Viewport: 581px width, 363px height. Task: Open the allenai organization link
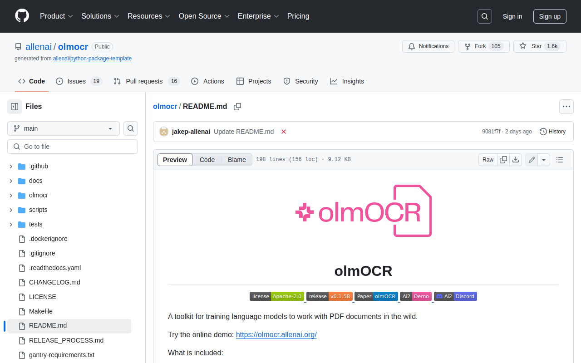pyautogui.click(x=39, y=47)
